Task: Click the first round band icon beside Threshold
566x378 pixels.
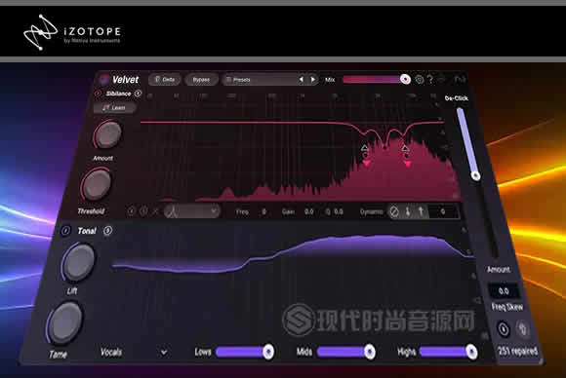Action: 132,211
